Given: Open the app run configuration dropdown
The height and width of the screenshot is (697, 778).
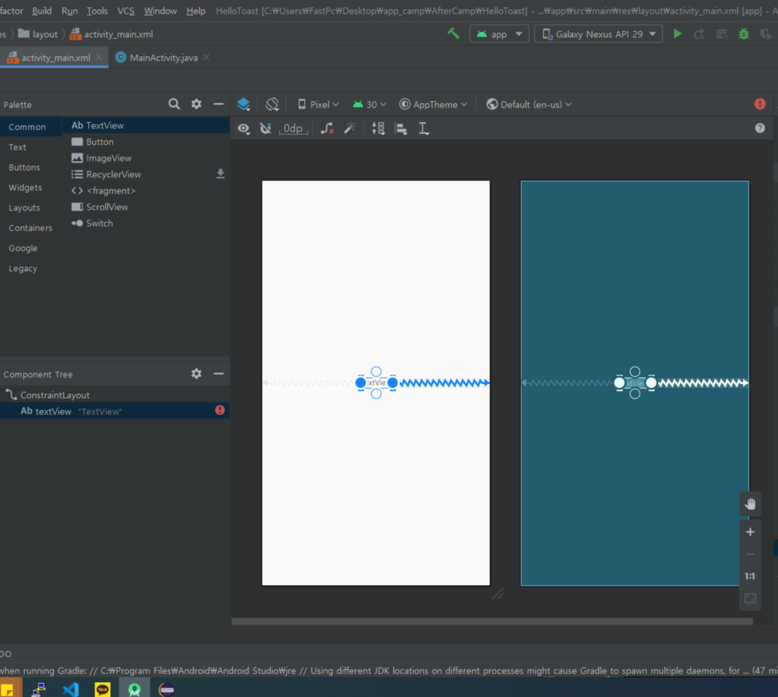Looking at the screenshot, I should click(498, 34).
